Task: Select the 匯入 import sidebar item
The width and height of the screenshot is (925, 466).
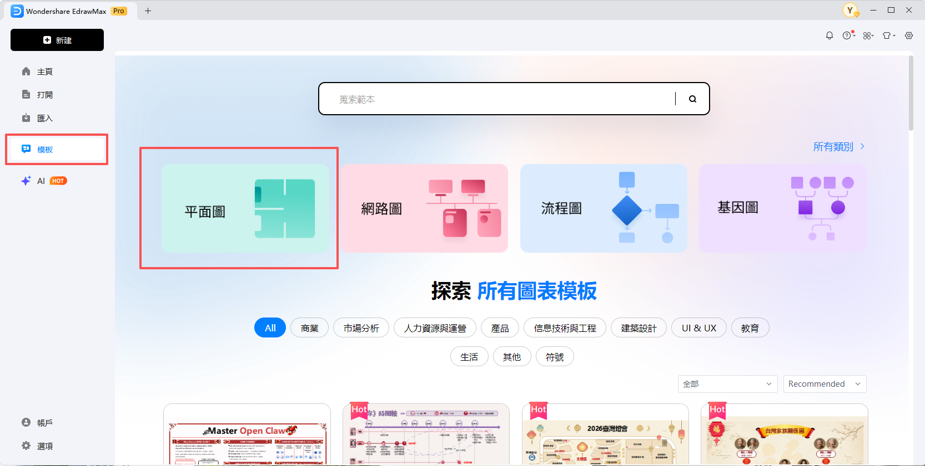Action: coord(57,118)
